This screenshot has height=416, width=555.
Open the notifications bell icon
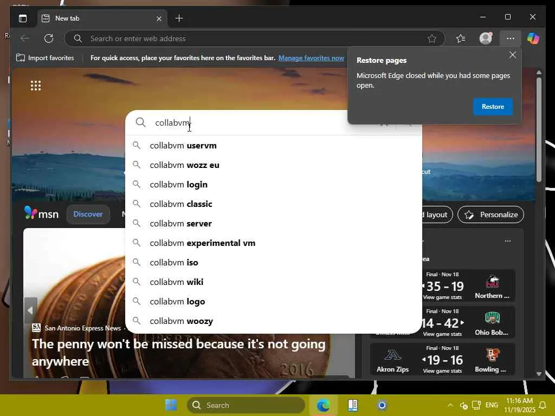(542, 405)
